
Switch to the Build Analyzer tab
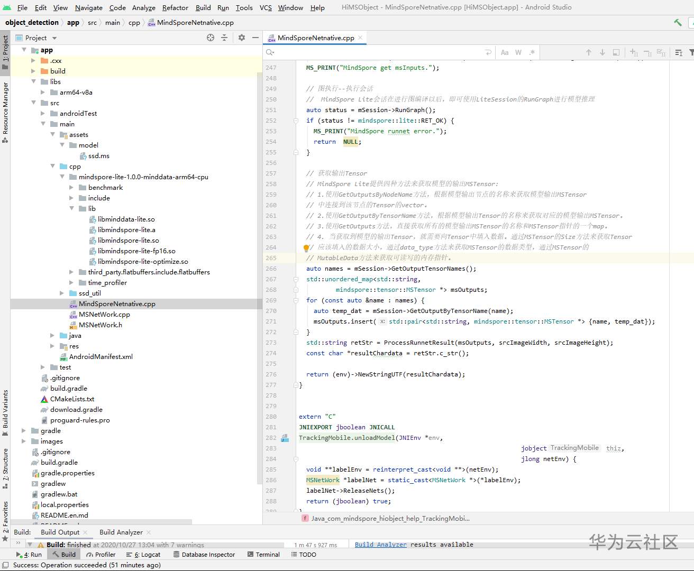121,532
